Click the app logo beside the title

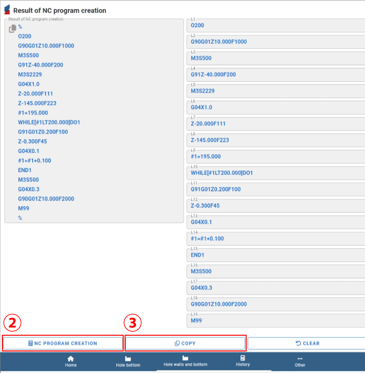click(x=7, y=10)
